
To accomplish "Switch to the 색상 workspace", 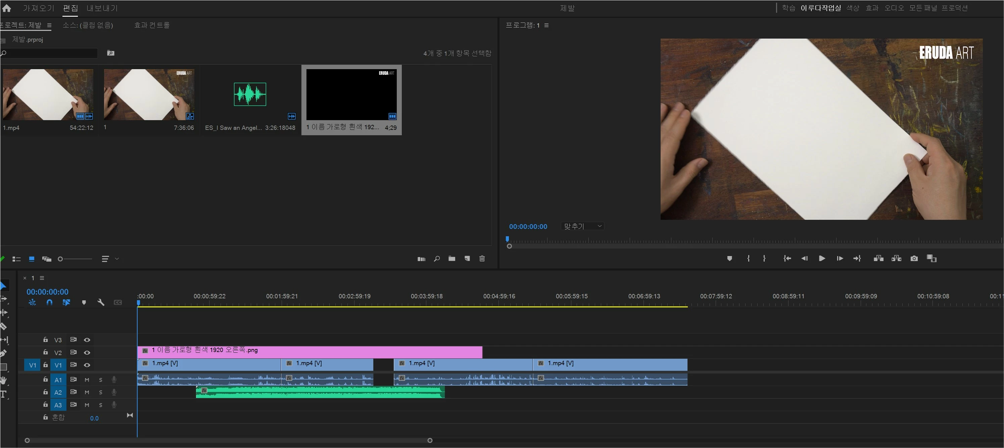I will (852, 8).
